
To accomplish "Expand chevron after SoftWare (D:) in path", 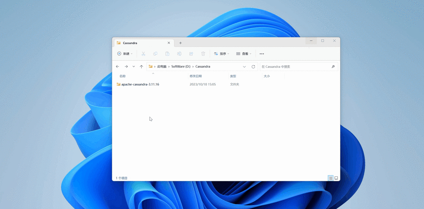I will click(x=193, y=66).
